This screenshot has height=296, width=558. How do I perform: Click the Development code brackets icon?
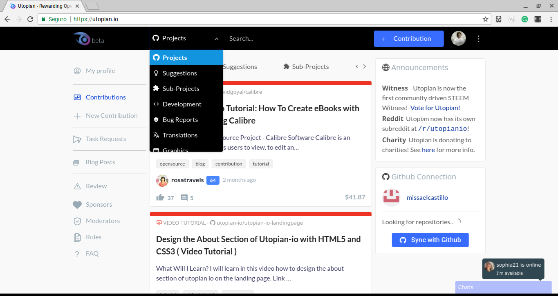pyautogui.click(x=156, y=104)
